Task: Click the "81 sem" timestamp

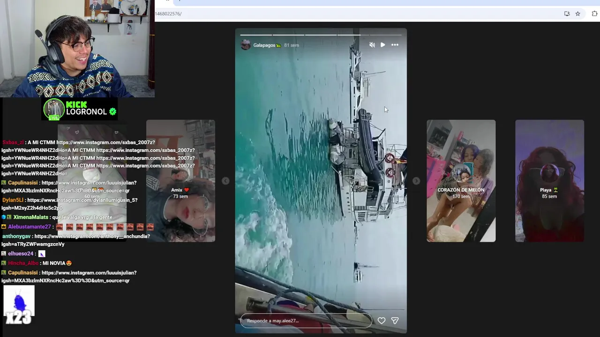Action: click(292, 45)
